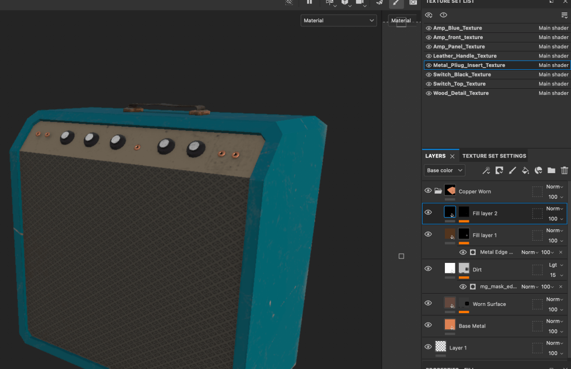571x369 pixels.
Task: Add a fill layer with bucket icon
Action: [525, 170]
